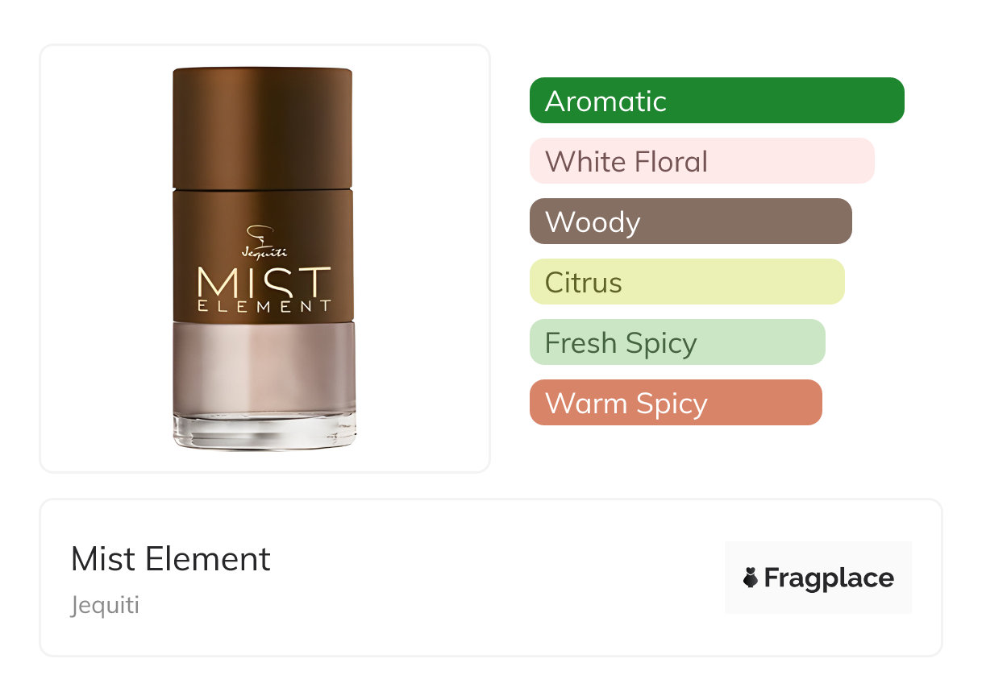Click the Fragplace wordmark text
This screenshot has width=982, height=696.
point(828,578)
